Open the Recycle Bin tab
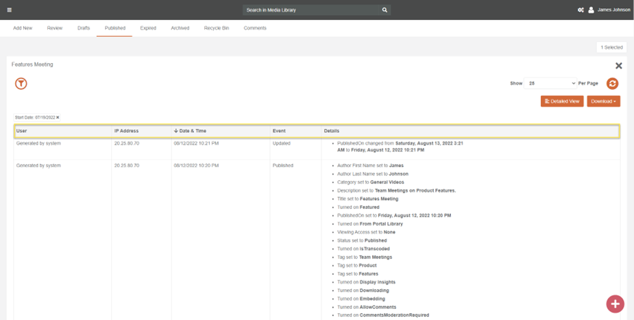This screenshot has width=634, height=320. (x=216, y=28)
